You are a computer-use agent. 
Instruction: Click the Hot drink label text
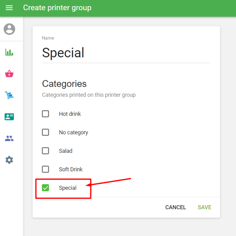70,114
